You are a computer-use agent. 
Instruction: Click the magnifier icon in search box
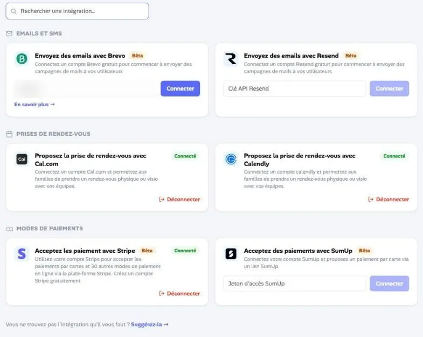13,11
